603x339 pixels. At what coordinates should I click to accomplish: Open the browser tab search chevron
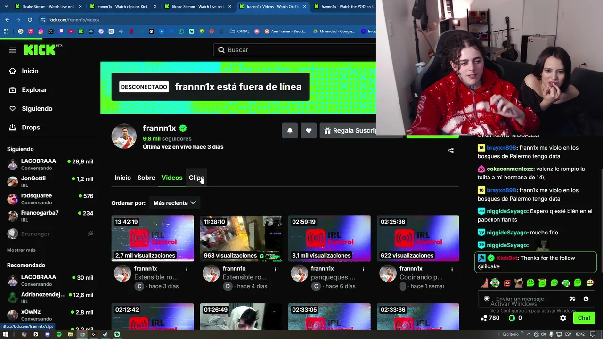click(x=6, y=7)
